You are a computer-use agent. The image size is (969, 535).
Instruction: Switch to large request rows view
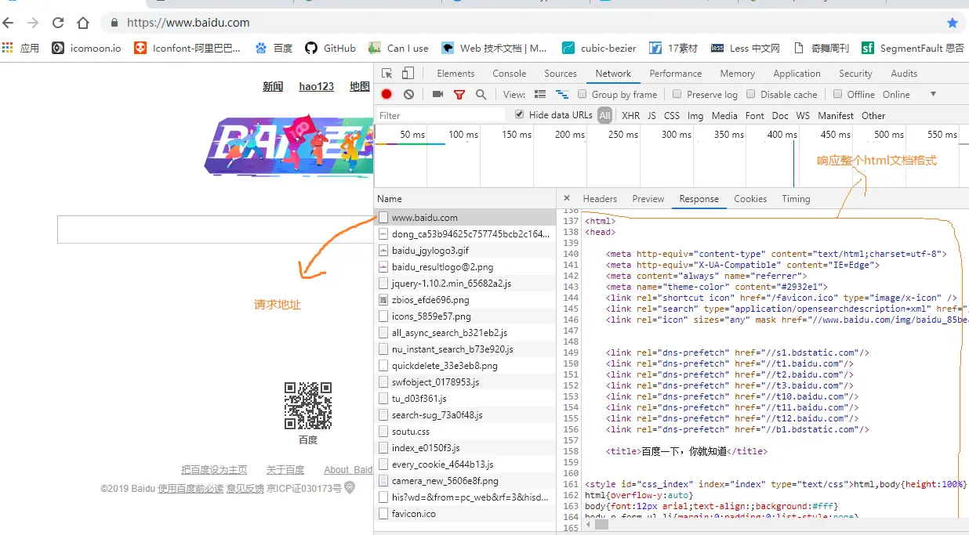click(540, 94)
